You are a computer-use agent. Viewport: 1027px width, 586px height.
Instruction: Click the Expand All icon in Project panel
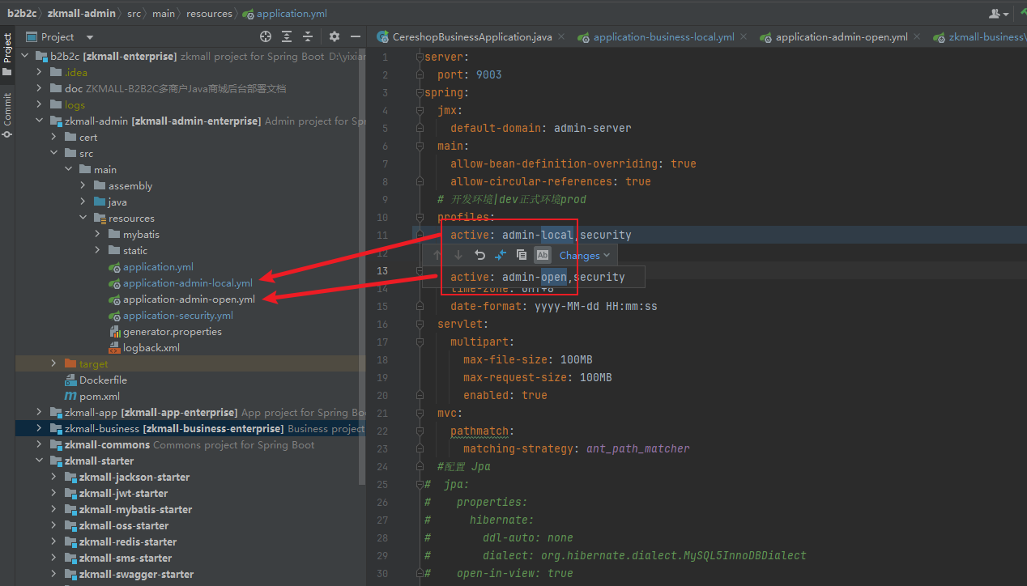pos(287,36)
